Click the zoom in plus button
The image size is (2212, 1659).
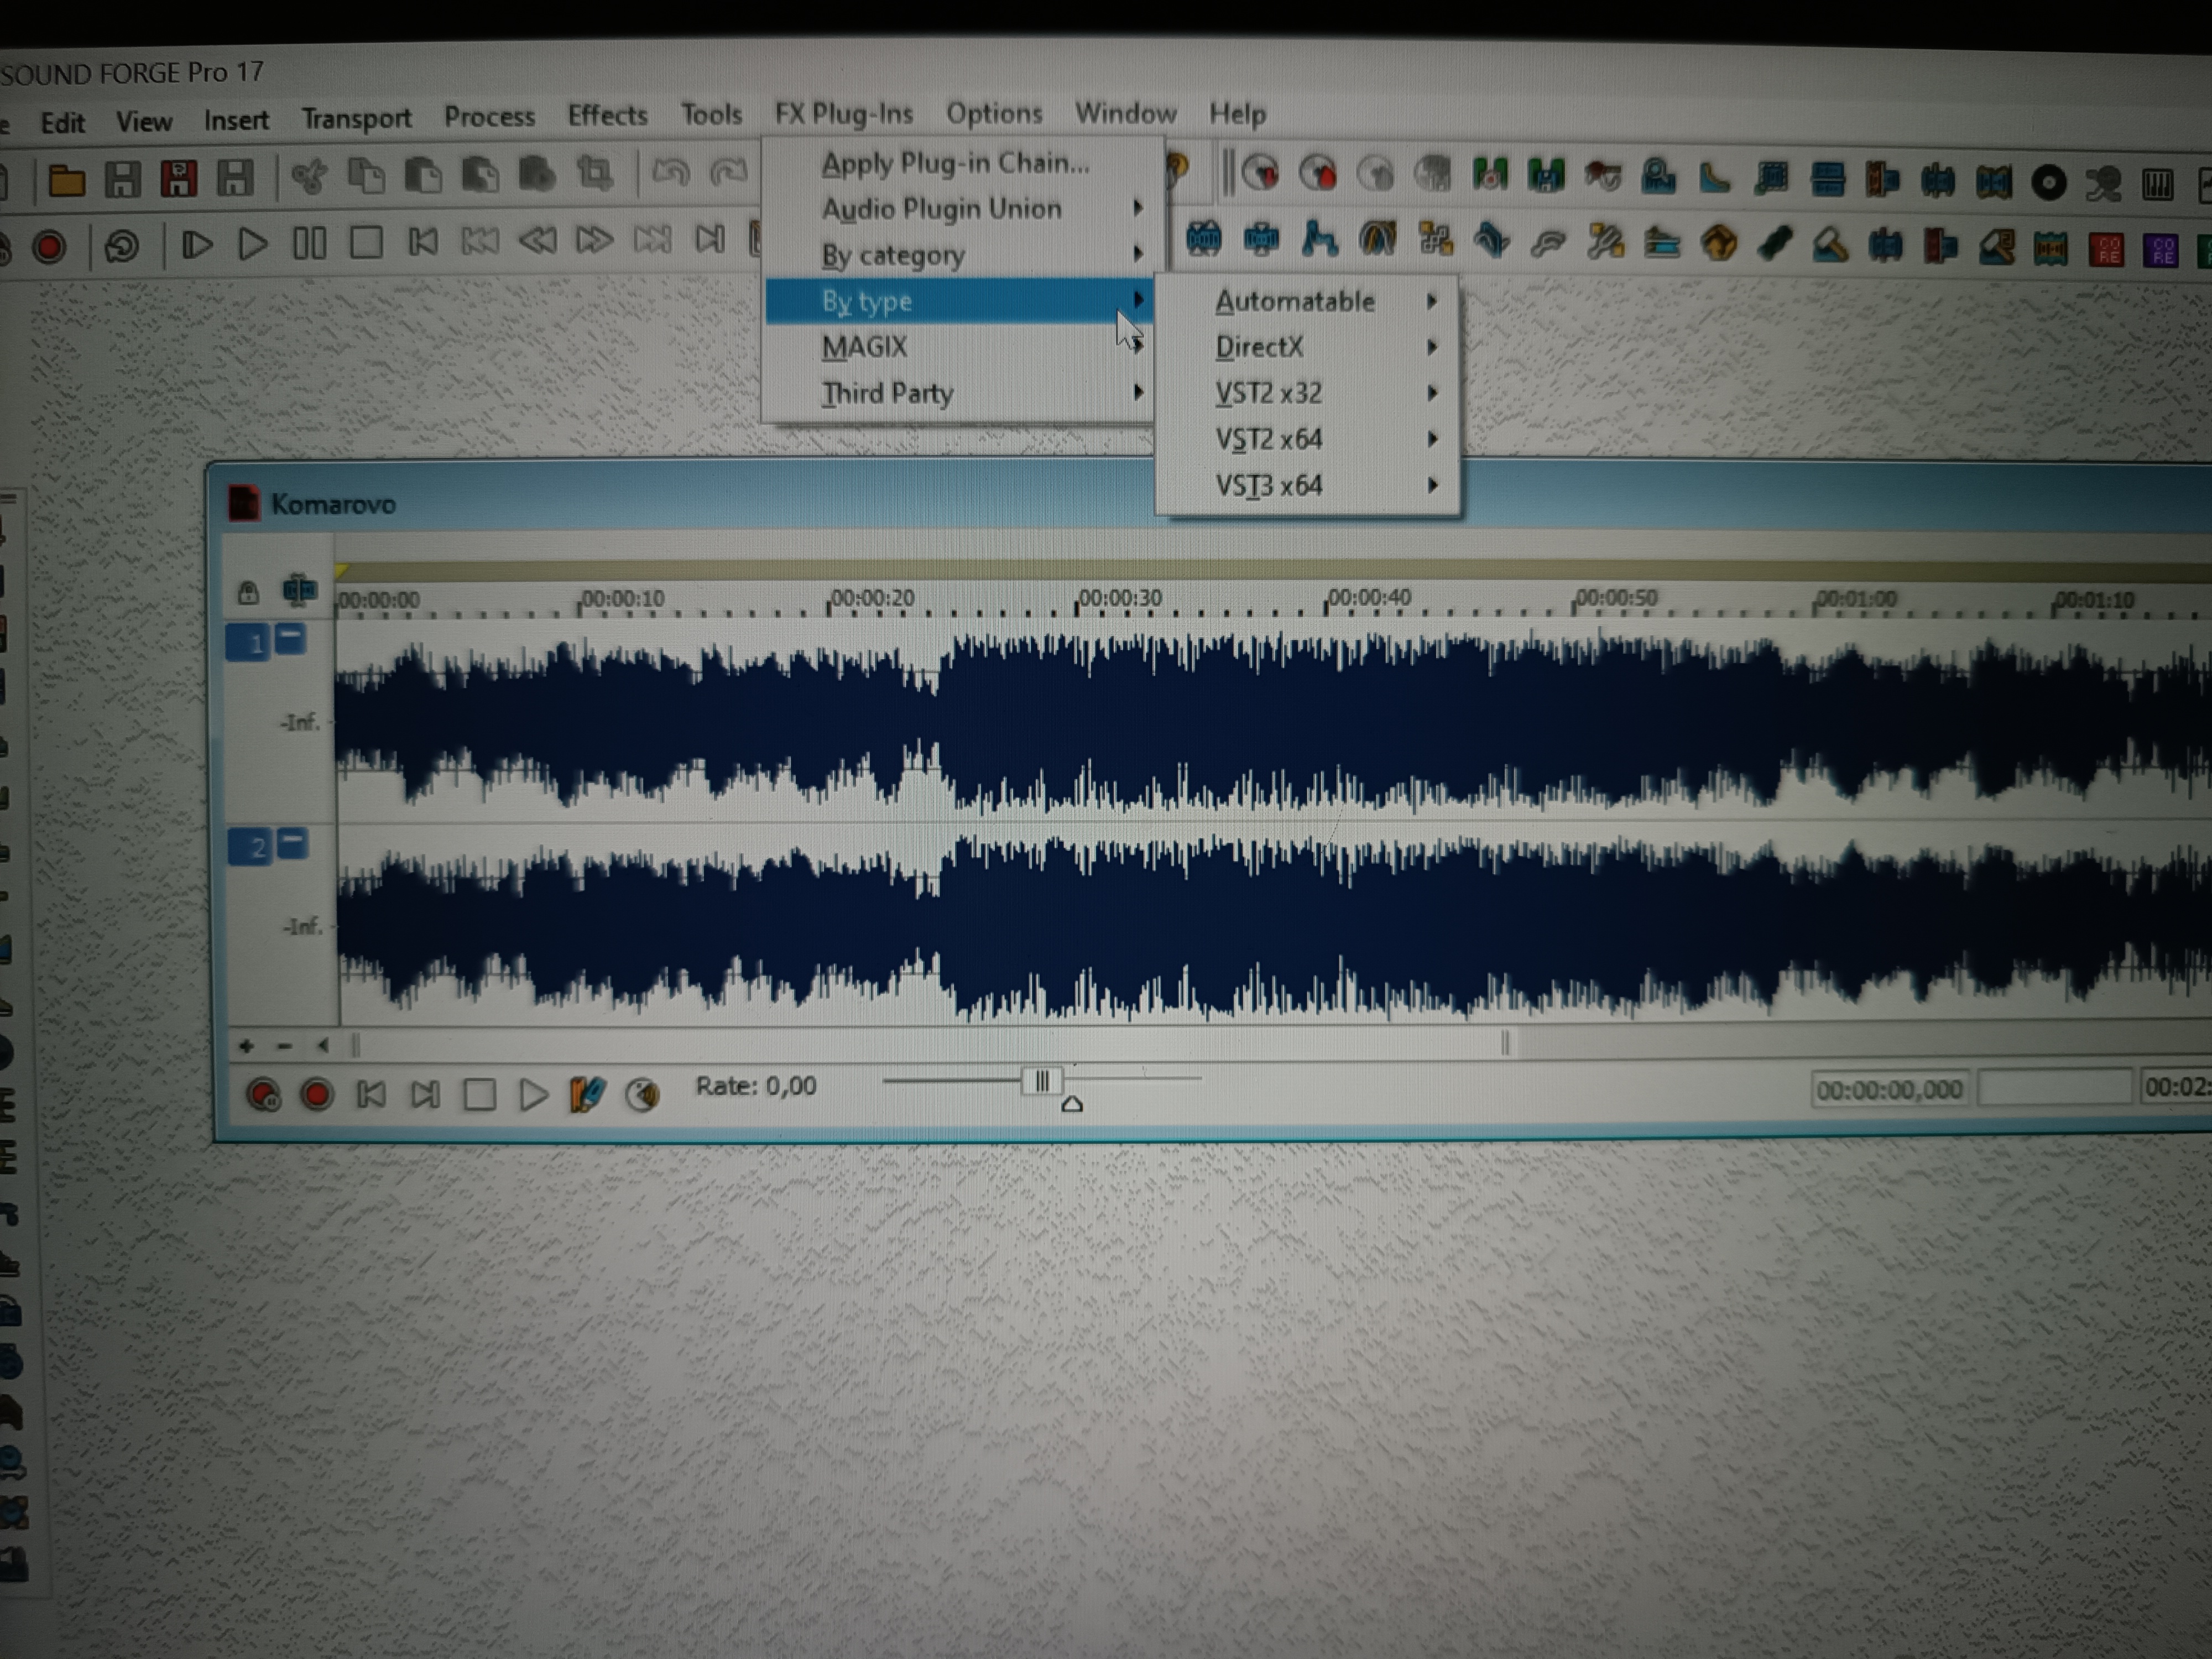(246, 1046)
